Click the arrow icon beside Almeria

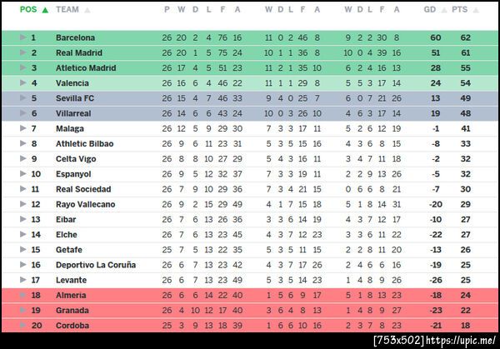point(22,295)
